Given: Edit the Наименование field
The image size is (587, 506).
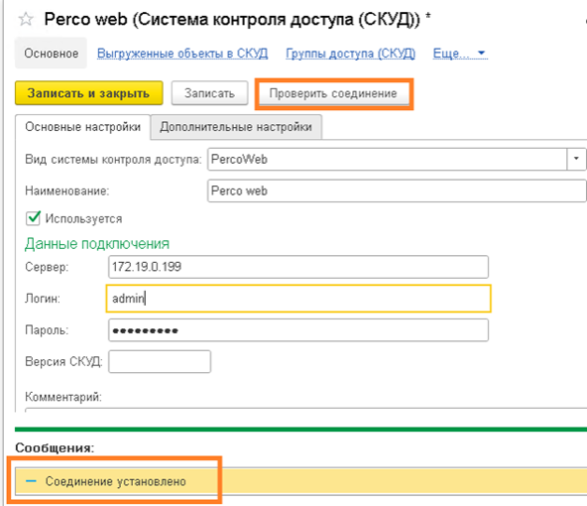Looking at the screenshot, I should pyautogui.click(x=397, y=190).
